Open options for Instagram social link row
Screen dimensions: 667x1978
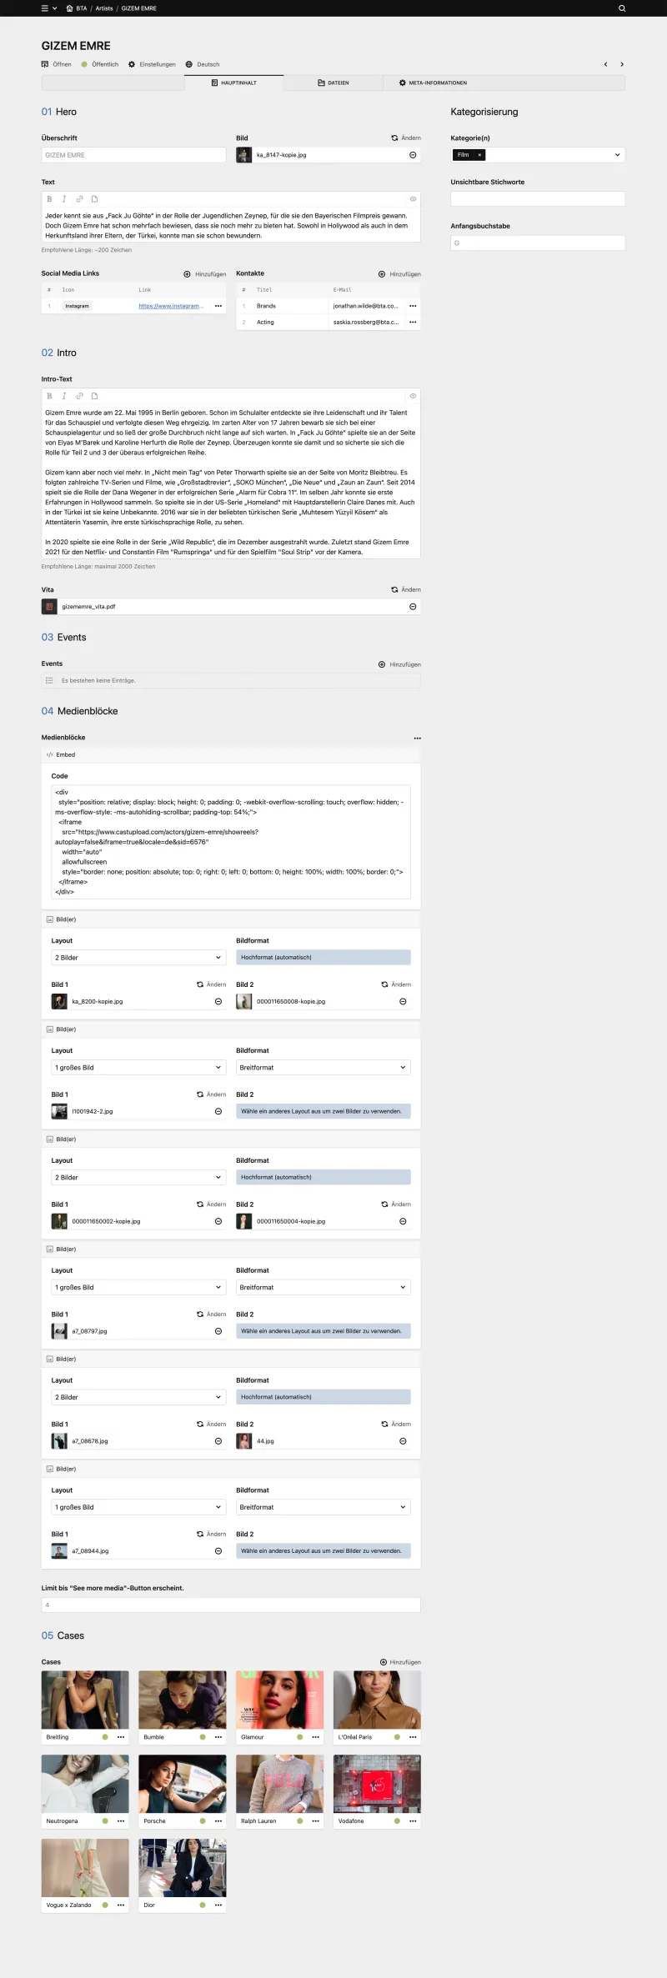pos(218,306)
